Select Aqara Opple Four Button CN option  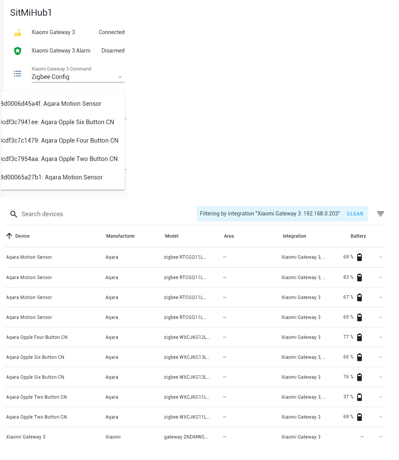[x=63, y=141]
